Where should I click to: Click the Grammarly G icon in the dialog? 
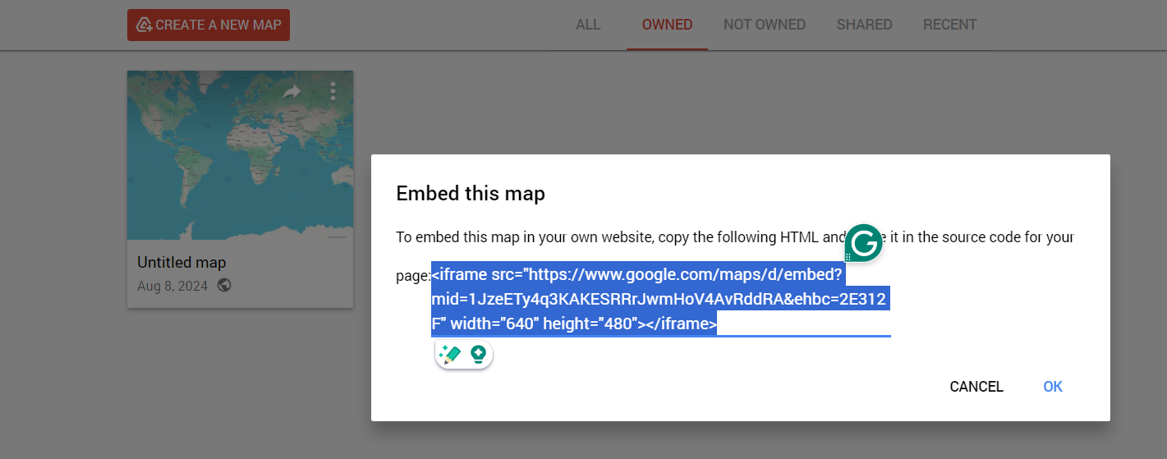(864, 243)
